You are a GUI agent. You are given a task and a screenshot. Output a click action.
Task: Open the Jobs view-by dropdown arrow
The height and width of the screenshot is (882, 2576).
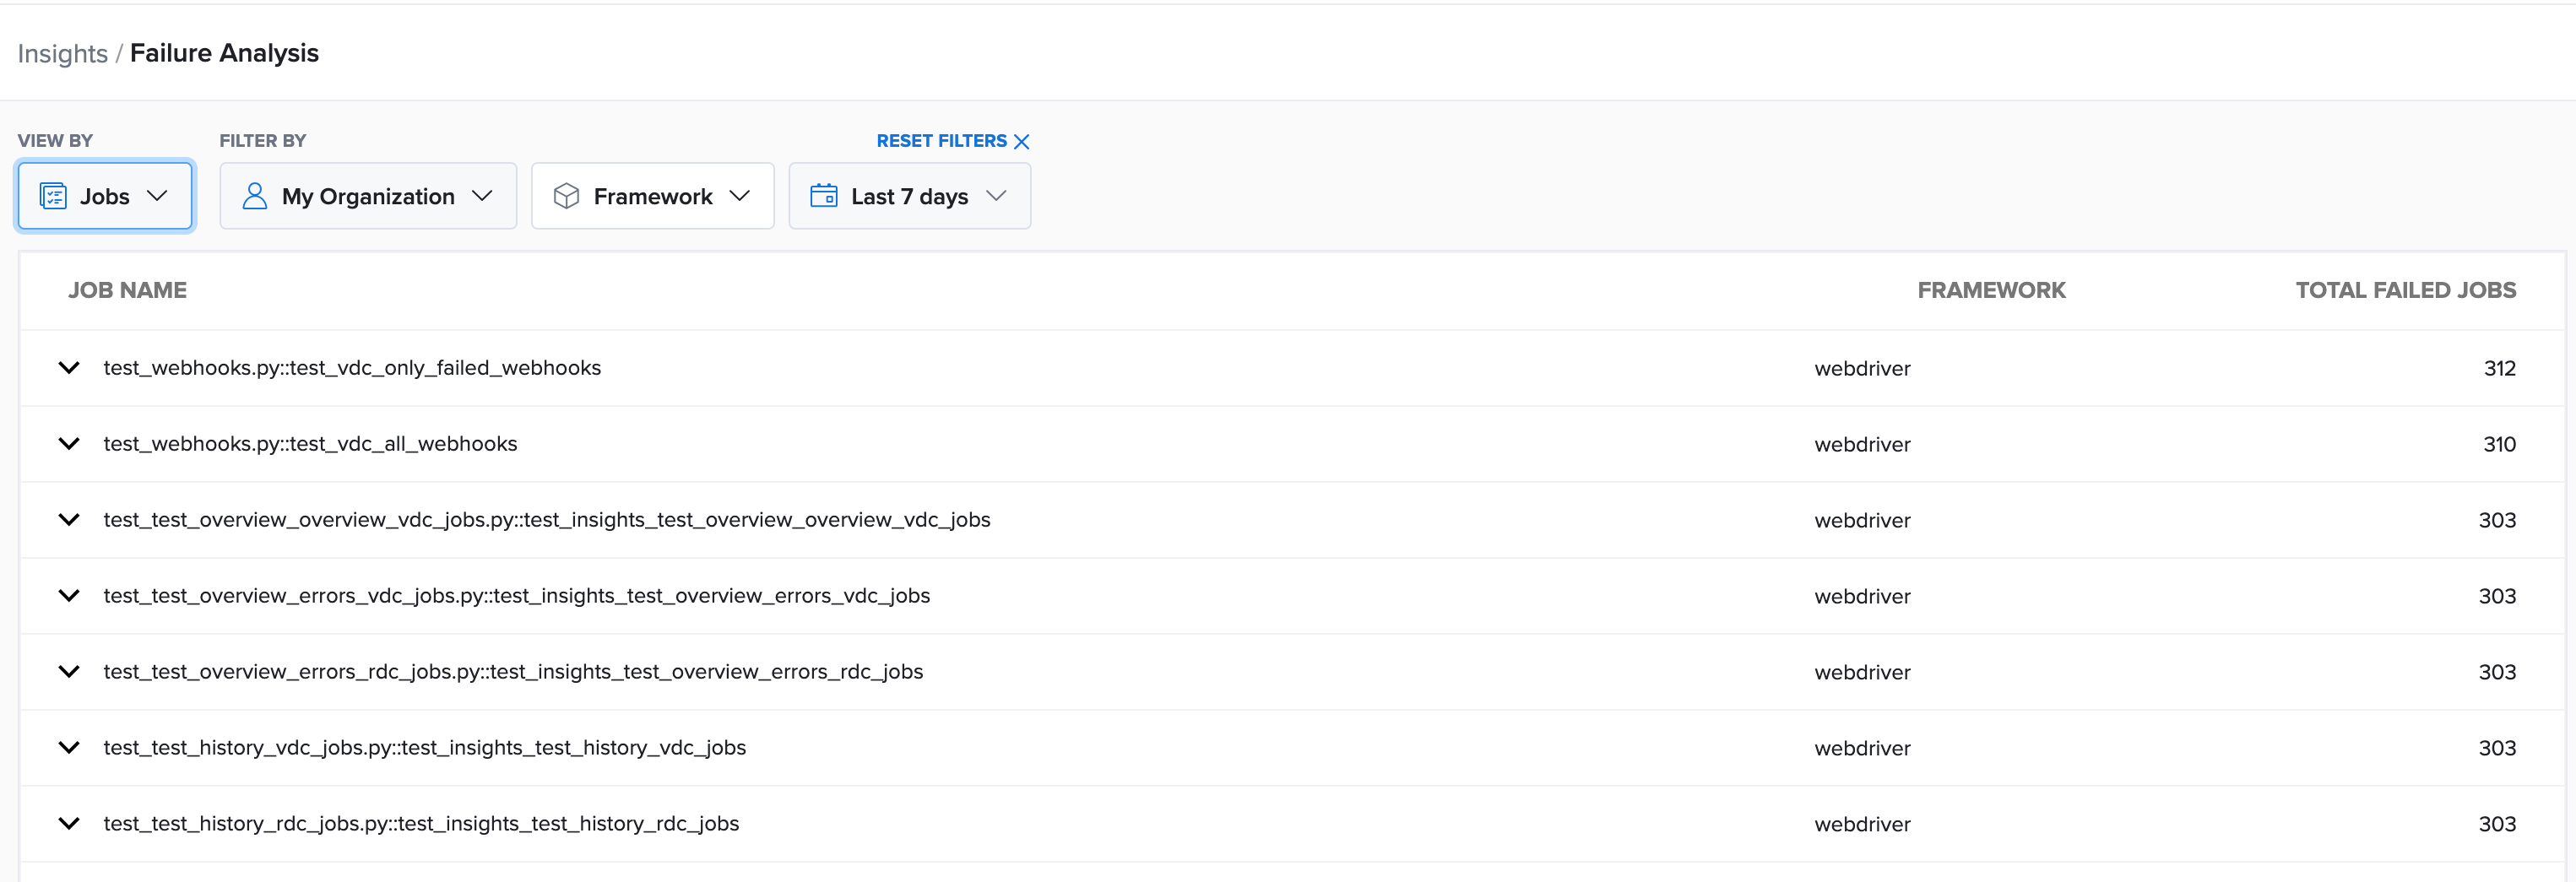(x=157, y=196)
